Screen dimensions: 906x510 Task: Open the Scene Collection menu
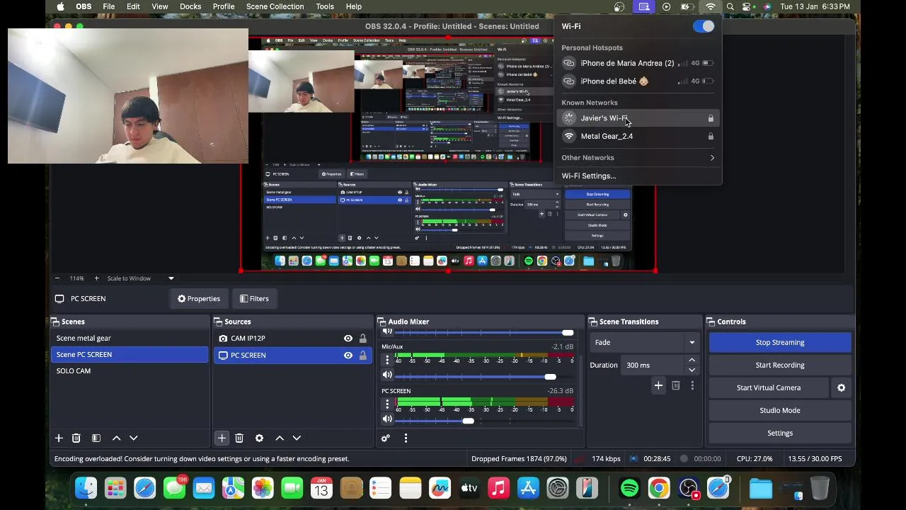[275, 6]
